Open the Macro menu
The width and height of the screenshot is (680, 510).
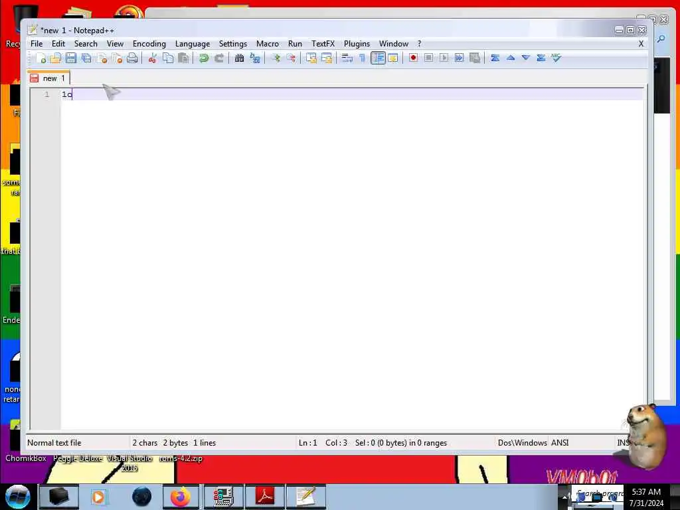(x=267, y=44)
